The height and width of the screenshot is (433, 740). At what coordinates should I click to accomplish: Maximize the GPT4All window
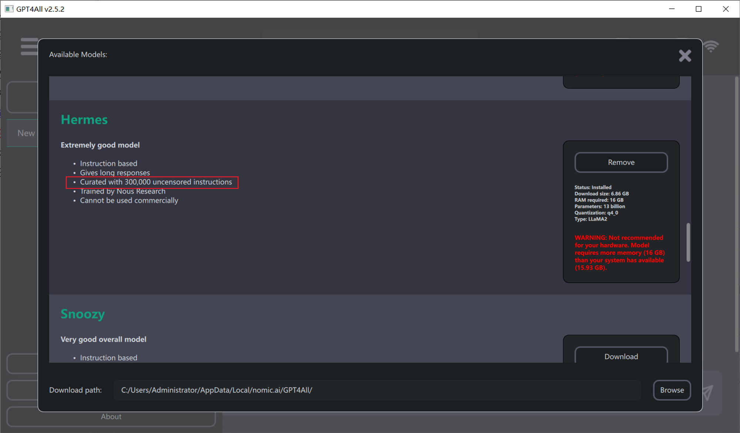(x=699, y=9)
